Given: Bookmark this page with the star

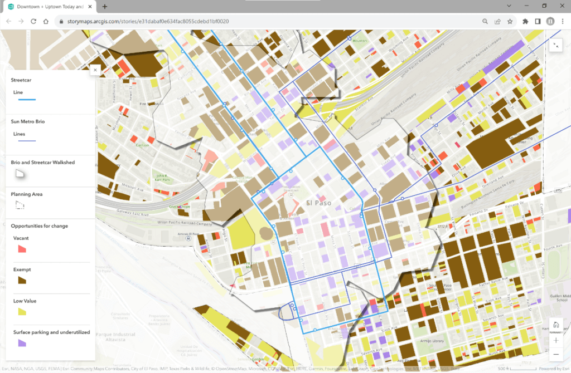Looking at the screenshot, I should (x=510, y=22).
